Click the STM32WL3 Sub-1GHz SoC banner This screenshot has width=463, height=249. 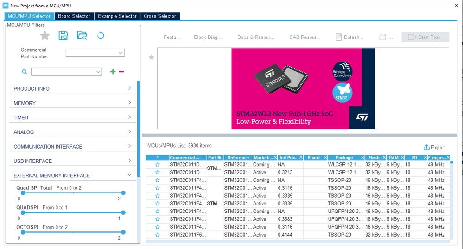point(303,88)
